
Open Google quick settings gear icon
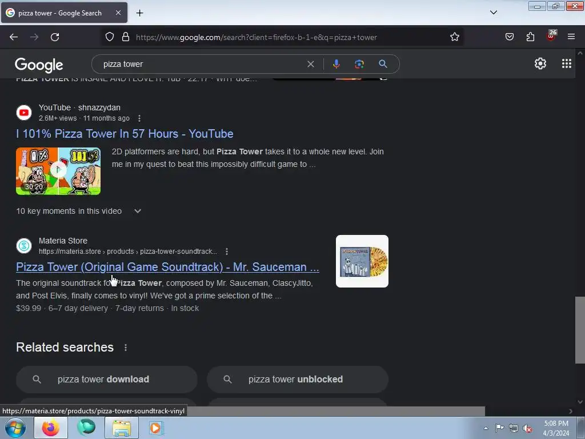pyautogui.click(x=540, y=64)
